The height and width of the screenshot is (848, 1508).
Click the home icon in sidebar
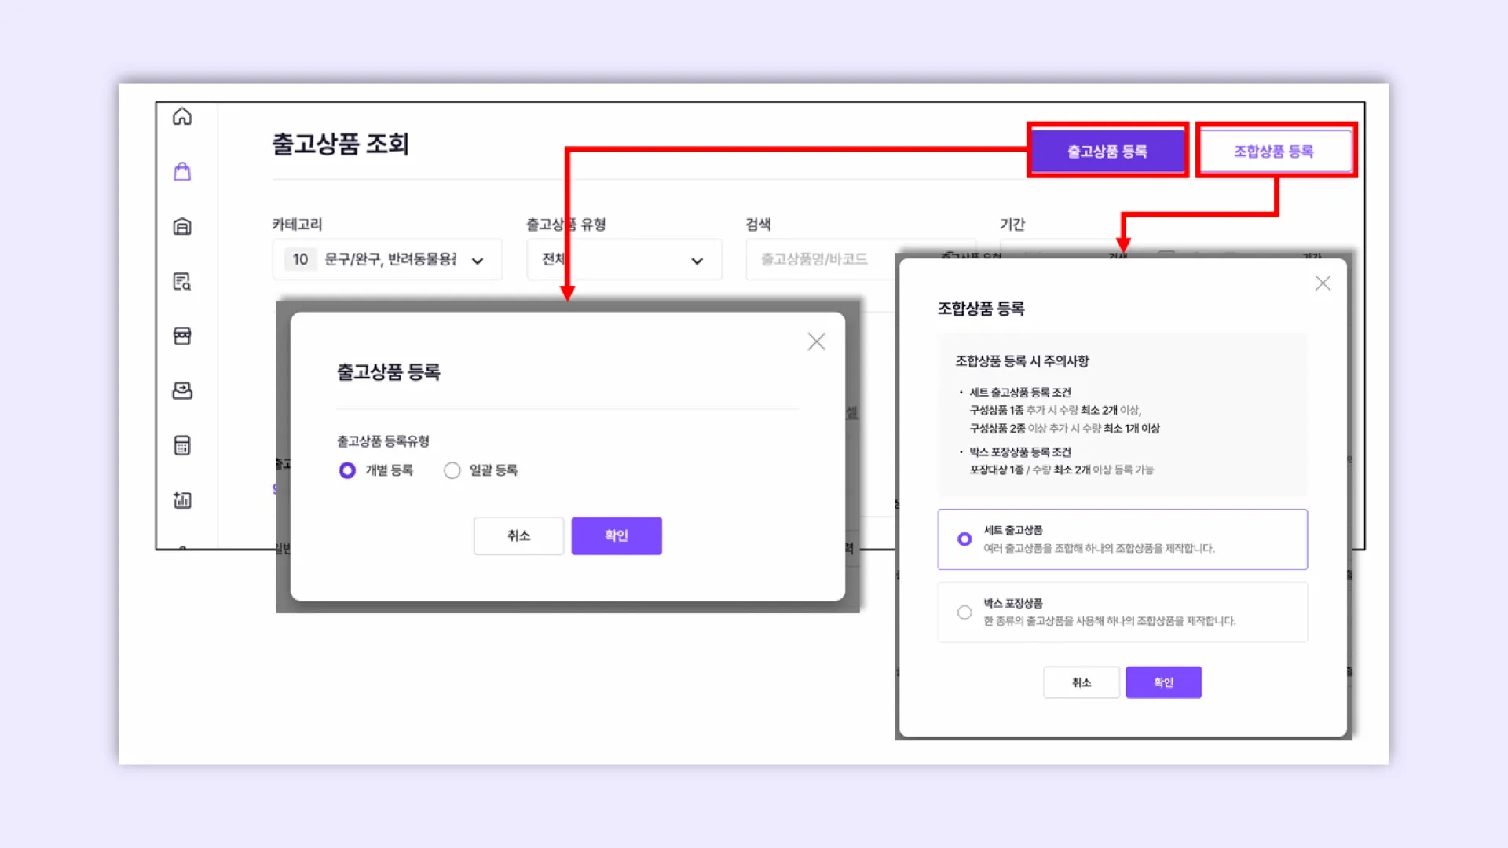(x=182, y=117)
